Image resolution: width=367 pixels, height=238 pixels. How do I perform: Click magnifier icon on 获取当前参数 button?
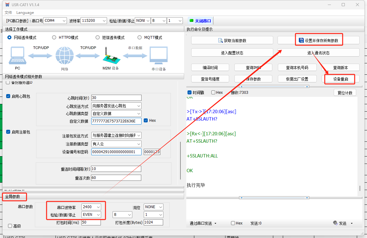pyautogui.click(x=221, y=40)
